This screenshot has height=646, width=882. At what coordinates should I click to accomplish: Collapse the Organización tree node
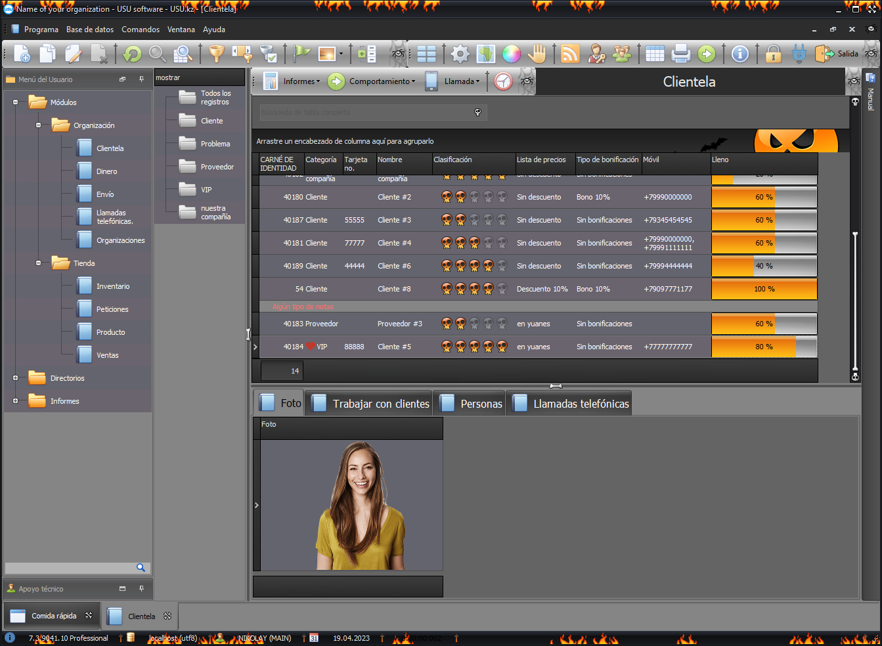[x=38, y=125]
